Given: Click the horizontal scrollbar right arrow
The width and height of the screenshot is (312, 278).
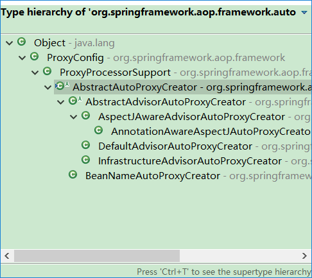Looking at the screenshot, I should point(304,256).
